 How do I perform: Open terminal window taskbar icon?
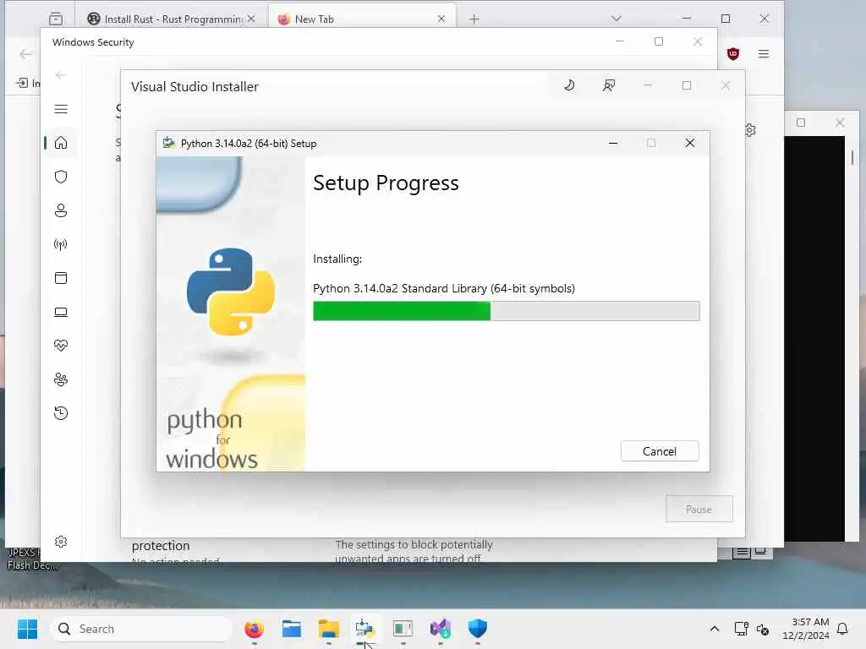(x=403, y=629)
